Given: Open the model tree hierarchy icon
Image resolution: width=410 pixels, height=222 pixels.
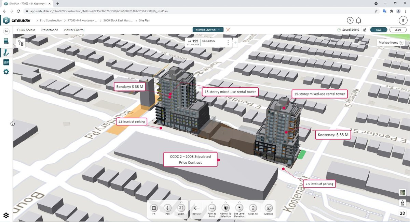Looking at the screenshot, I should point(21,43).
